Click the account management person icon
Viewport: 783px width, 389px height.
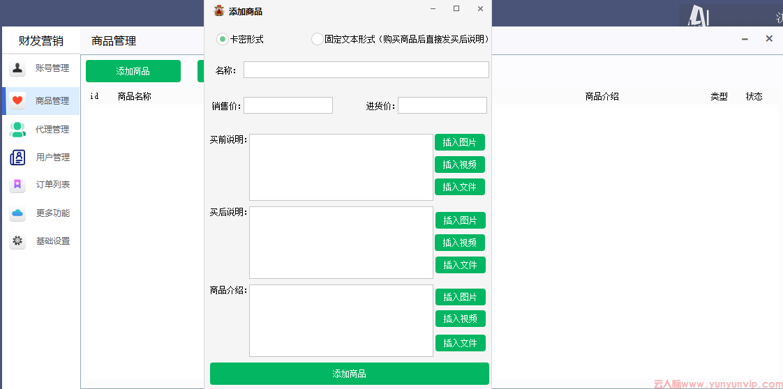point(17,68)
